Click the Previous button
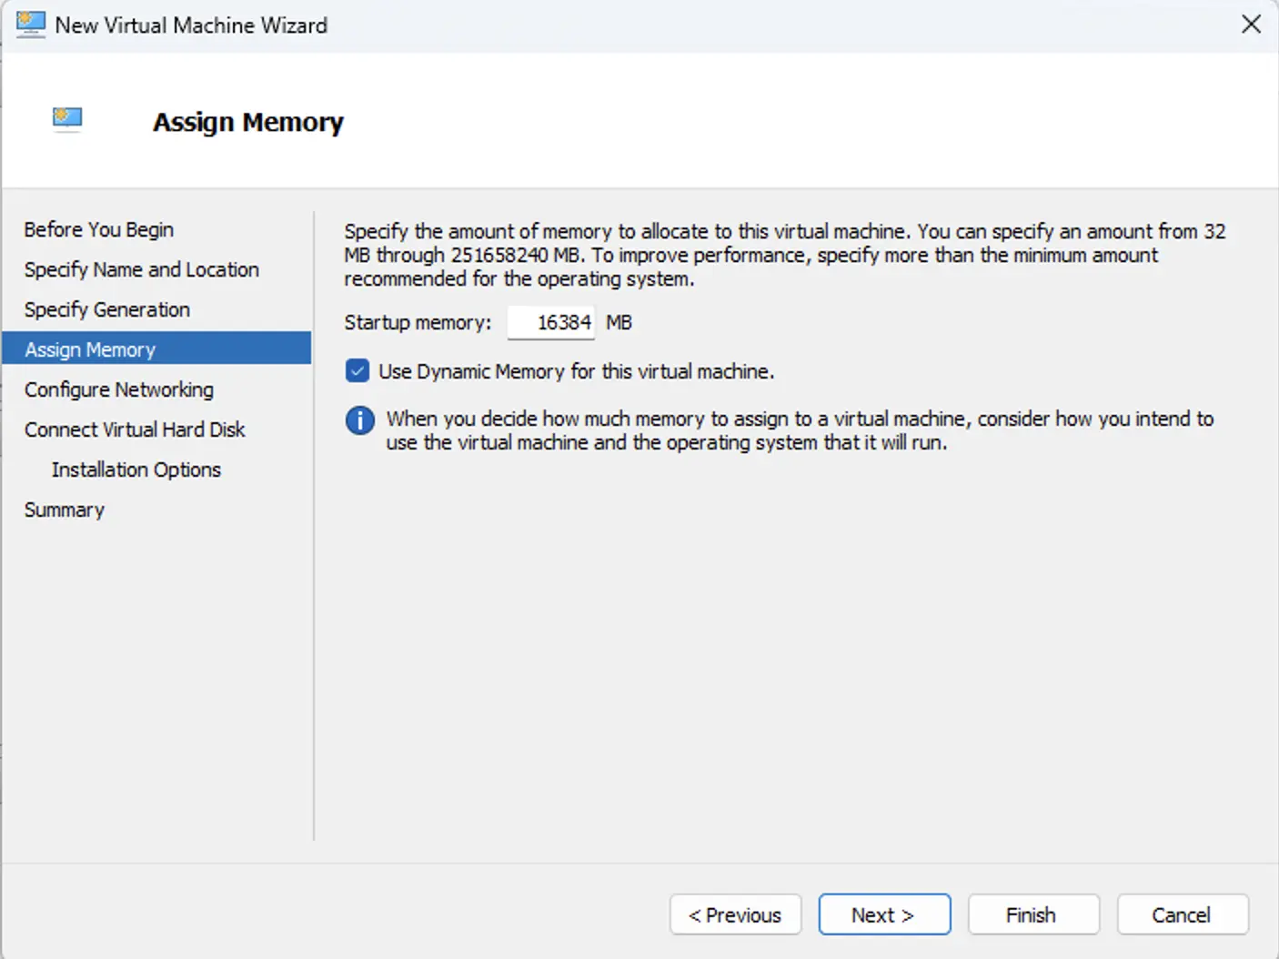 click(x=735, y=914)
